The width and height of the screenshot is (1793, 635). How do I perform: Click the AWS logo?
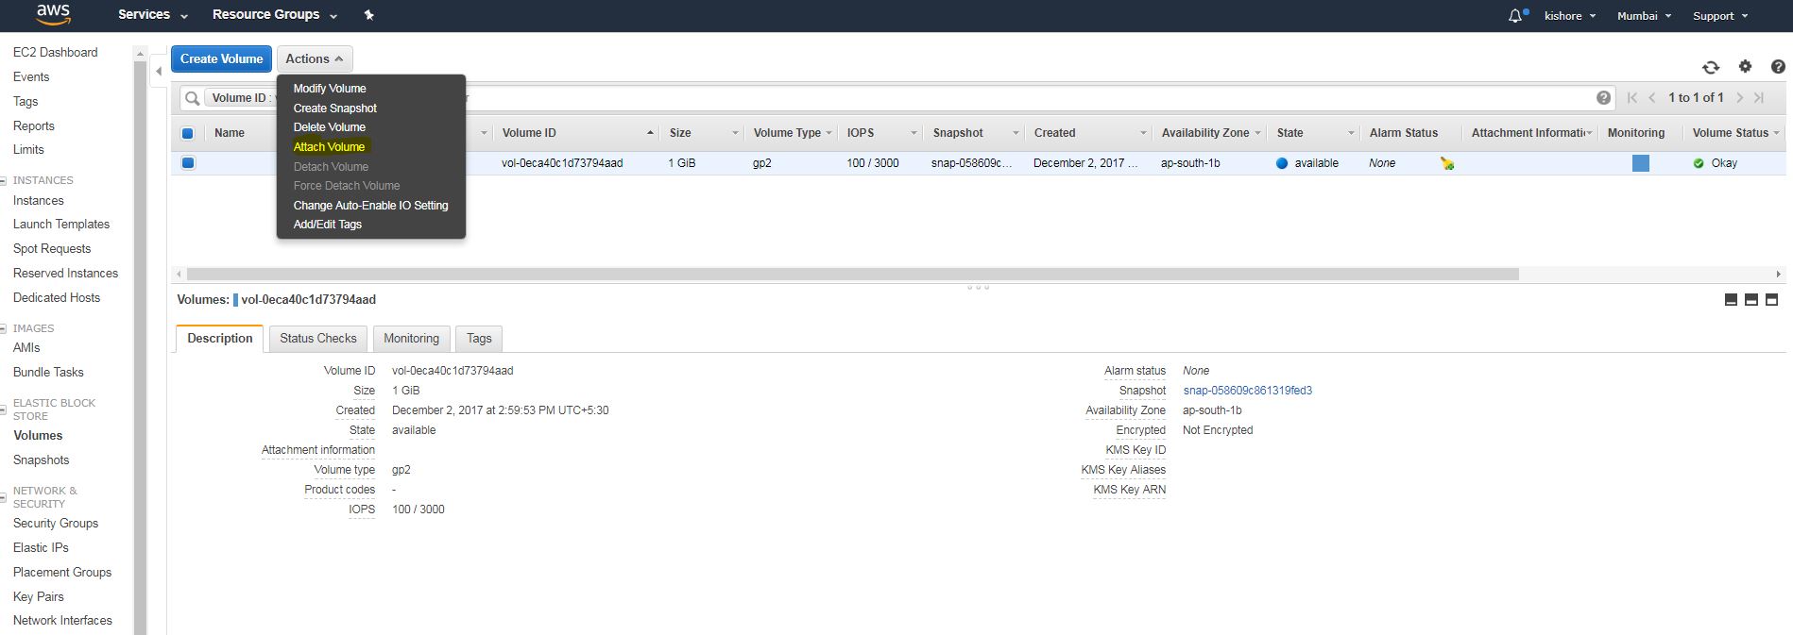click(x=53, y=14)
